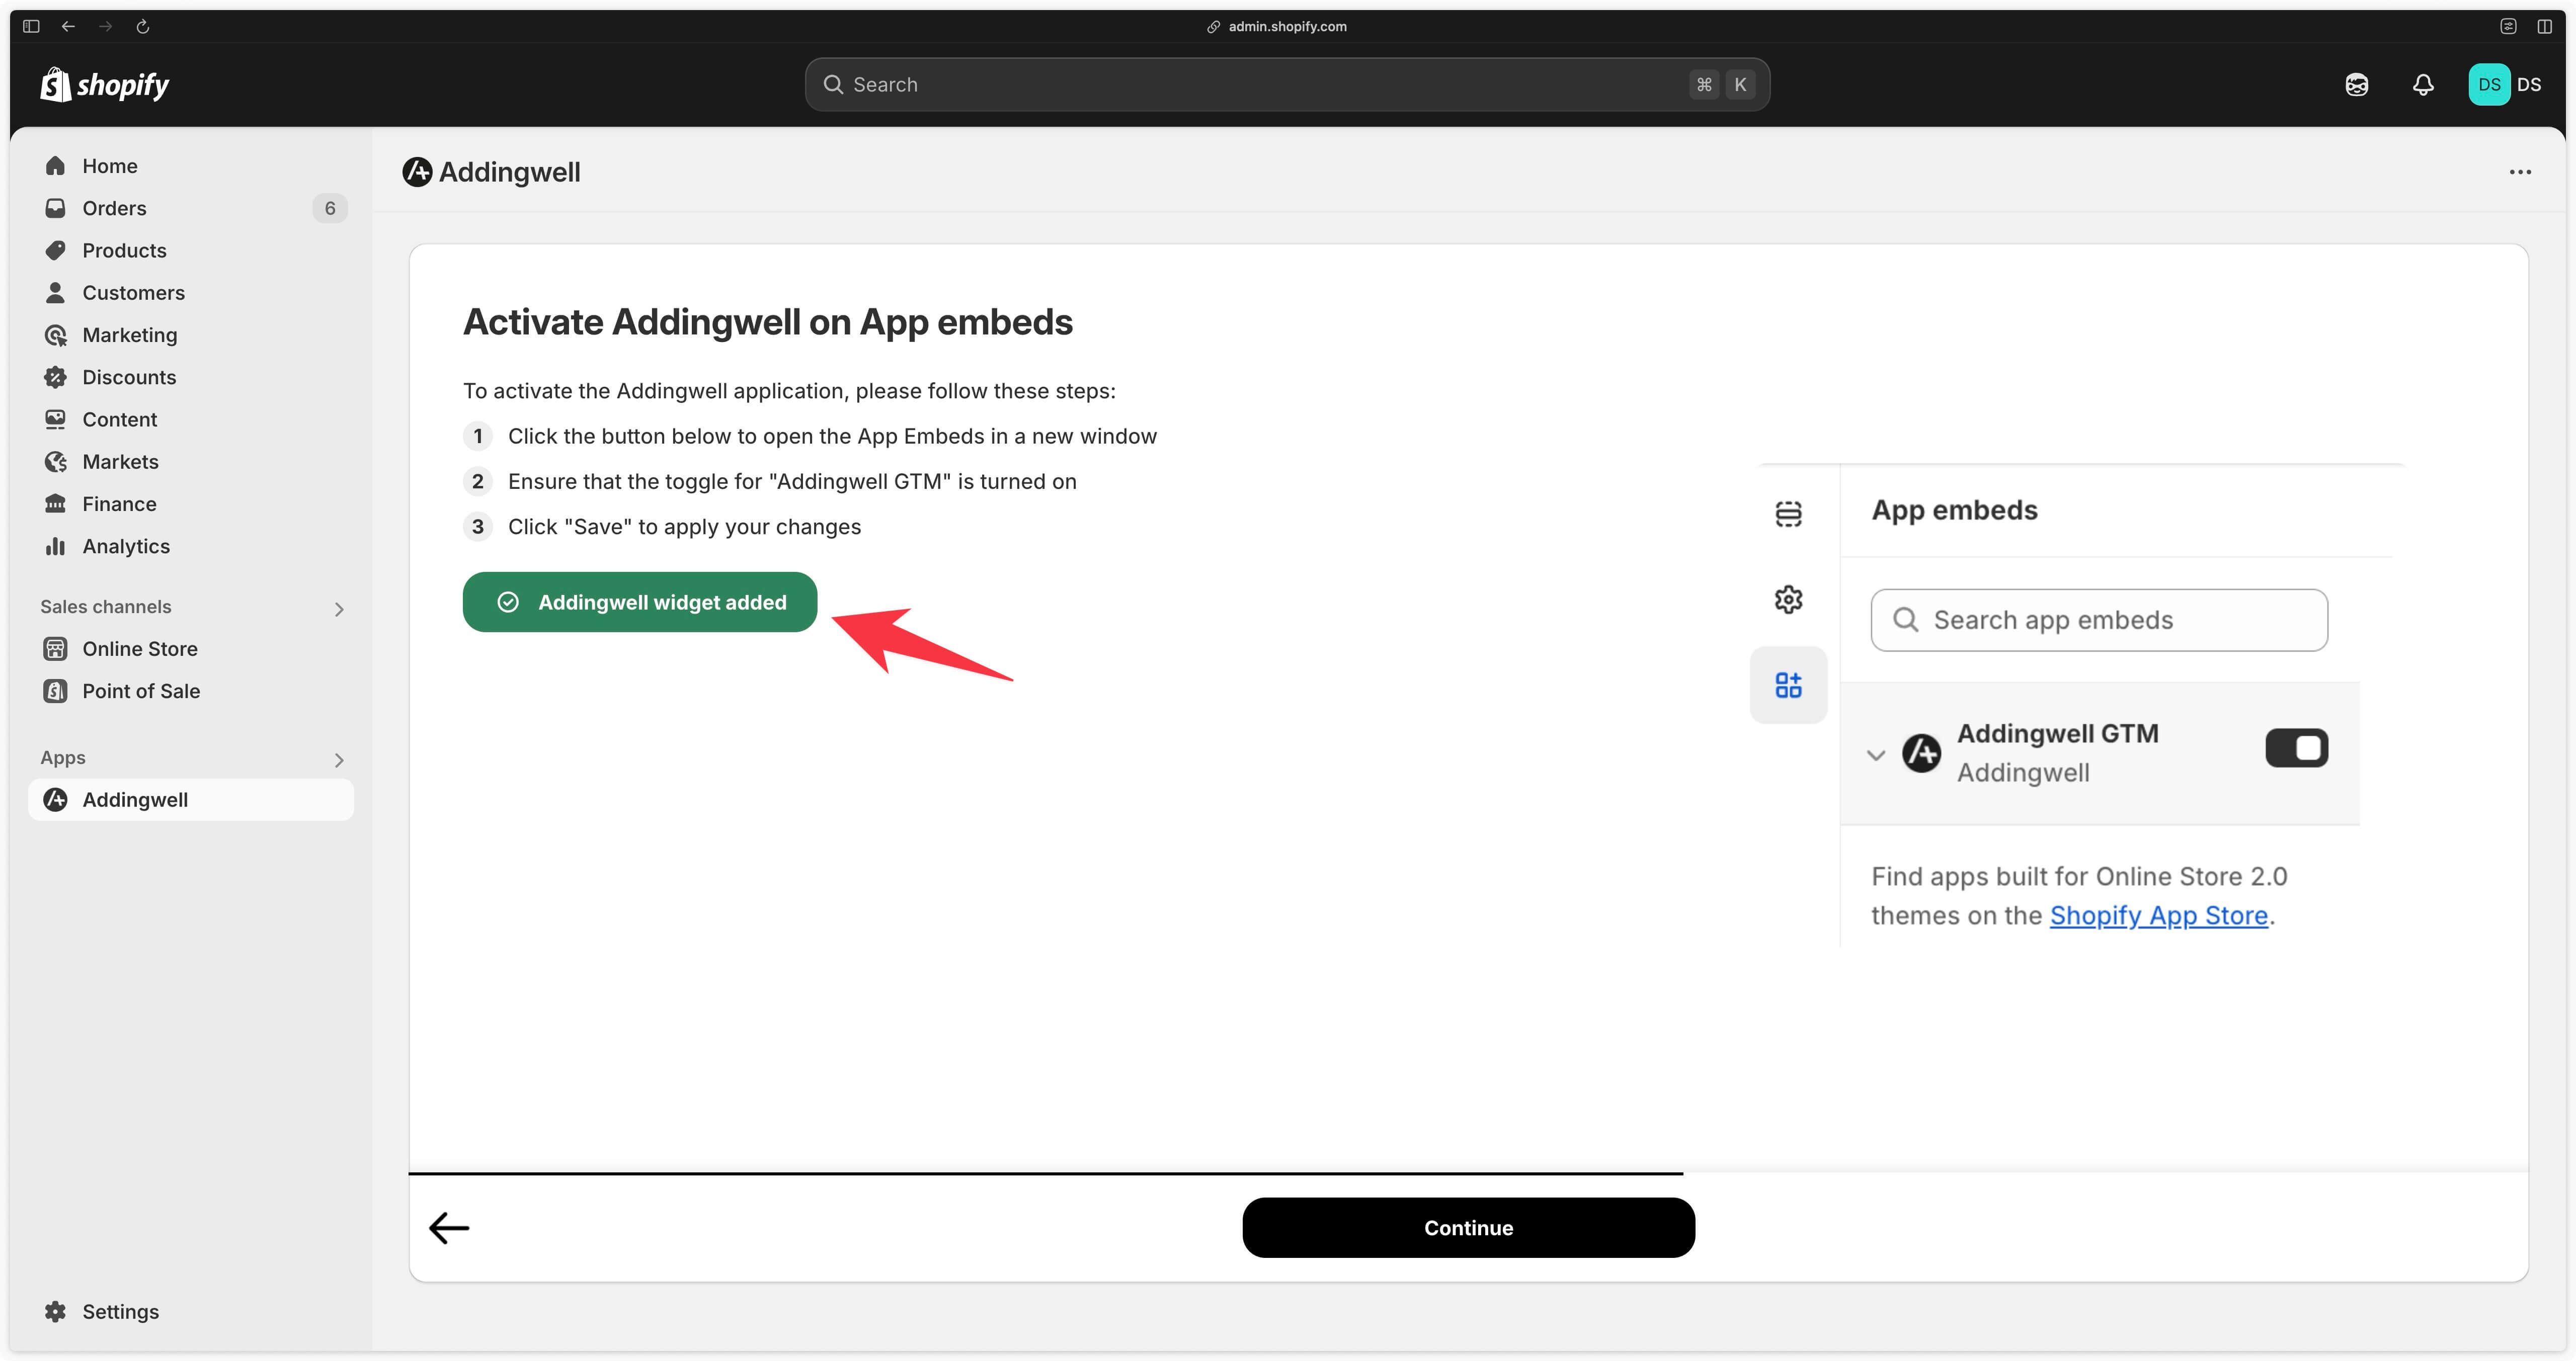Screen dimensions: 2576x1361
Task: Open the notifications bell
Action: click(2423, 85)
